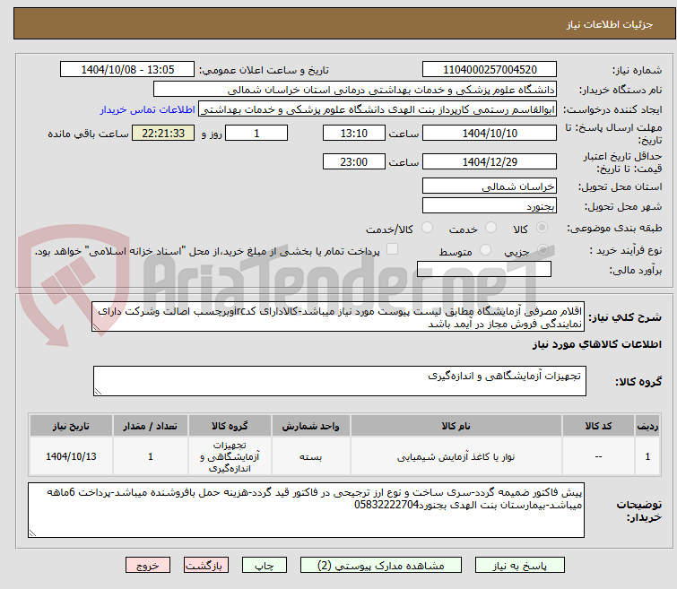The width and height of the screenshot is (677, 589).
Task: Toggle the Islamic treasury payment checkbox
Action: pyautogui.click(x=392, y=249)
